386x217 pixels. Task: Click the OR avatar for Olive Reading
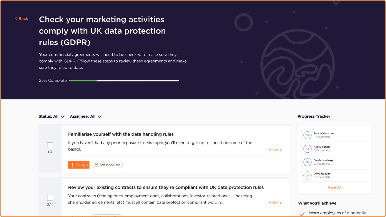[x=307, y=176]
